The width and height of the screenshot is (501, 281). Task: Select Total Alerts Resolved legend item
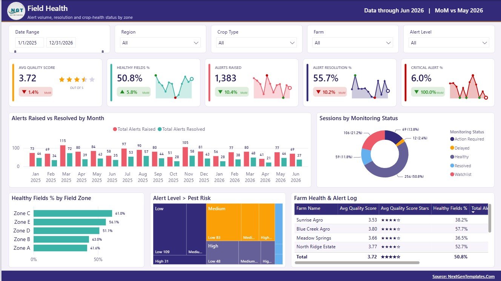(181, 129)
